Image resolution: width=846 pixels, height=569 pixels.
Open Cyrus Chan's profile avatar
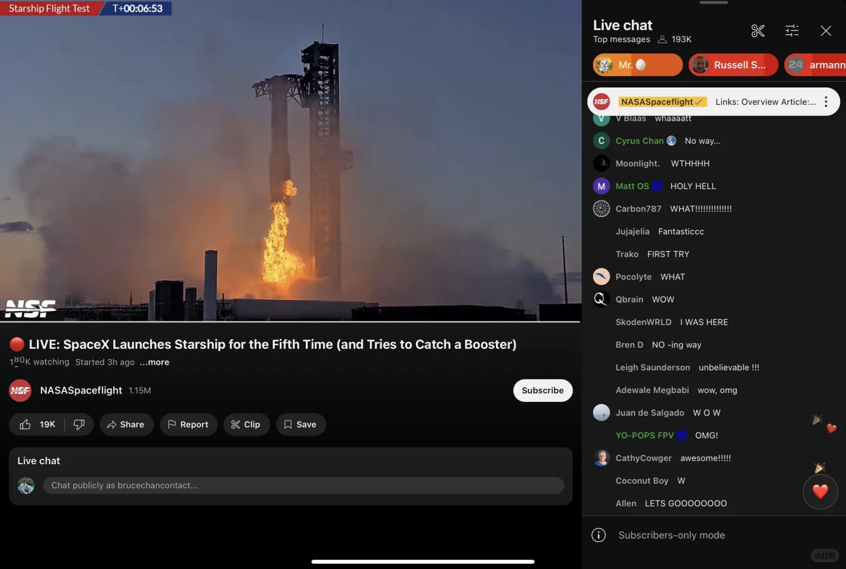click(x=601, y=141)
